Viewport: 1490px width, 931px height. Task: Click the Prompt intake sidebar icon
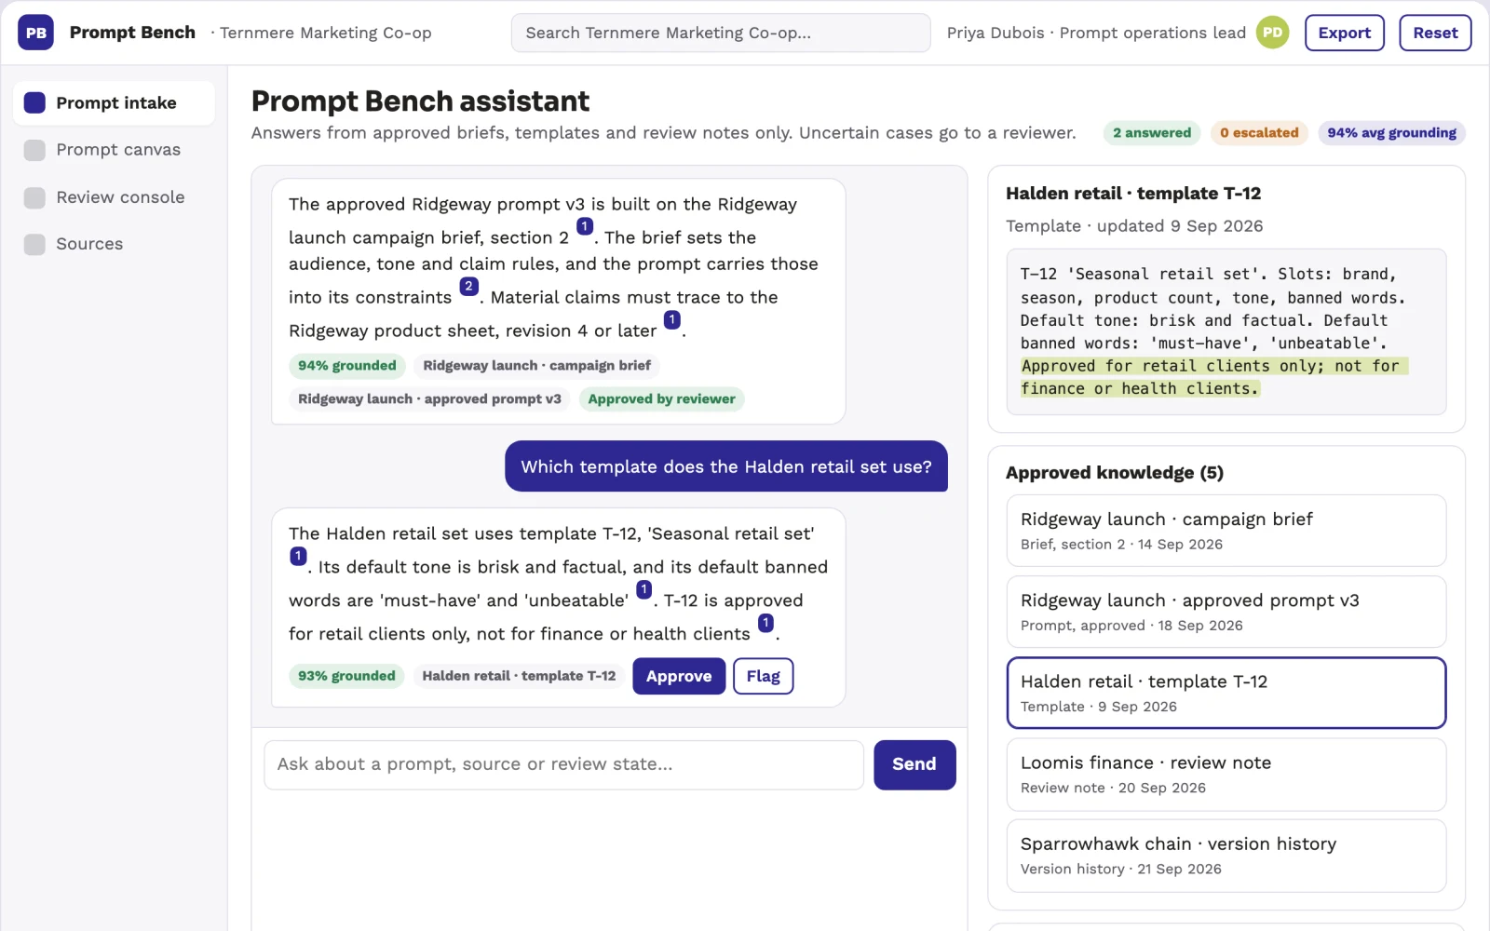pyautogui.click(x=34, y=102)
